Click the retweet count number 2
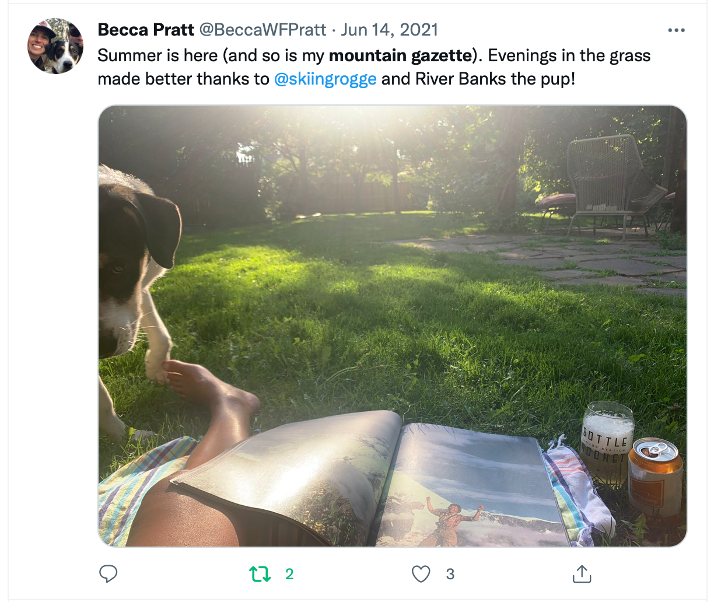This screenshot has width=714, height=602. click(x=289, y=574)
